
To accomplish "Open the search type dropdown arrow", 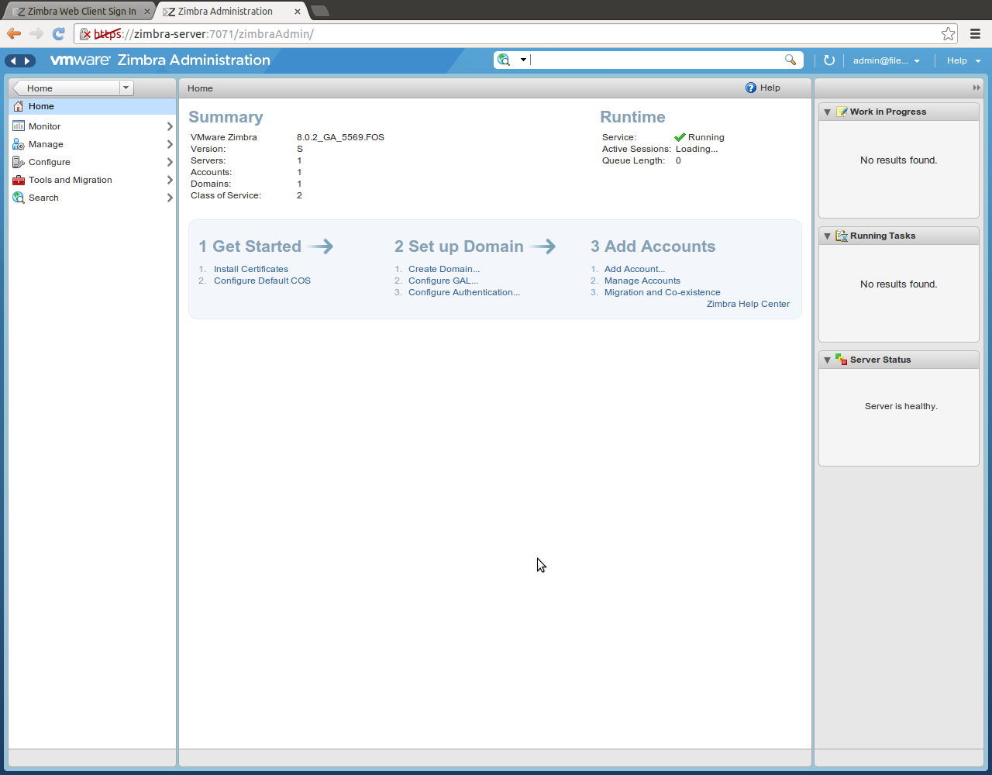I will tap(523, 60).
